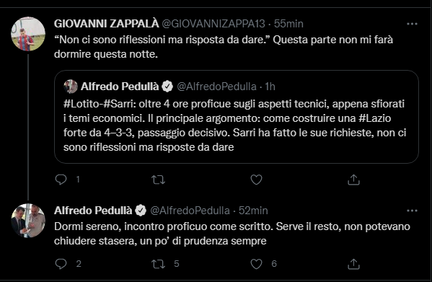Open more options for Alfredo Pedullà's reply
Screen dimensions: 432x282
point(412,211)
